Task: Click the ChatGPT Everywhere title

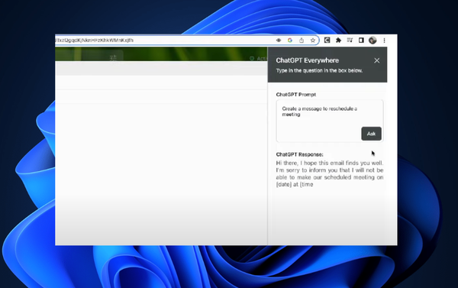Action: [308, 60]
